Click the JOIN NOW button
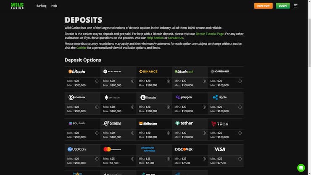Screen dimensions: 311x175 pos(263,6)
